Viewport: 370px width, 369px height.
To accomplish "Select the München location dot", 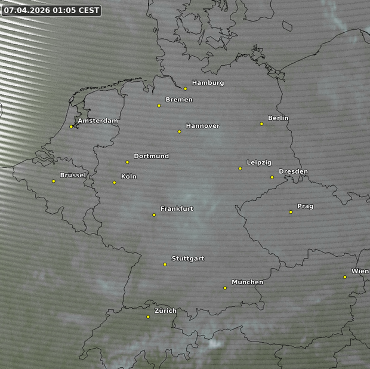I will tap(225, 288).
